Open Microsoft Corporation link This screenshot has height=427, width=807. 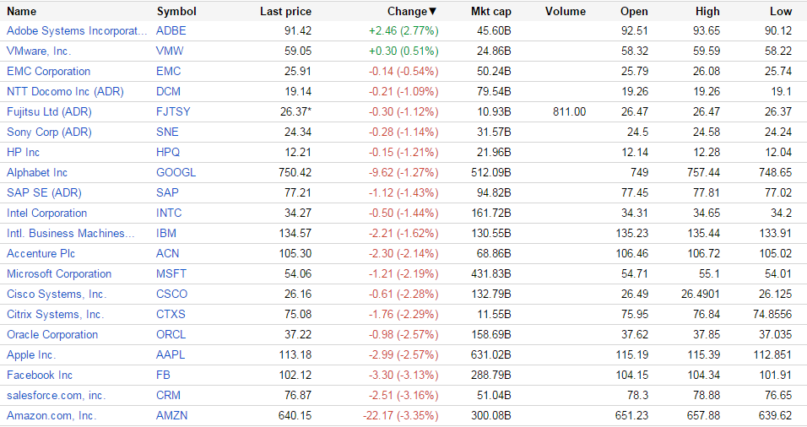(x=59, y=273)
